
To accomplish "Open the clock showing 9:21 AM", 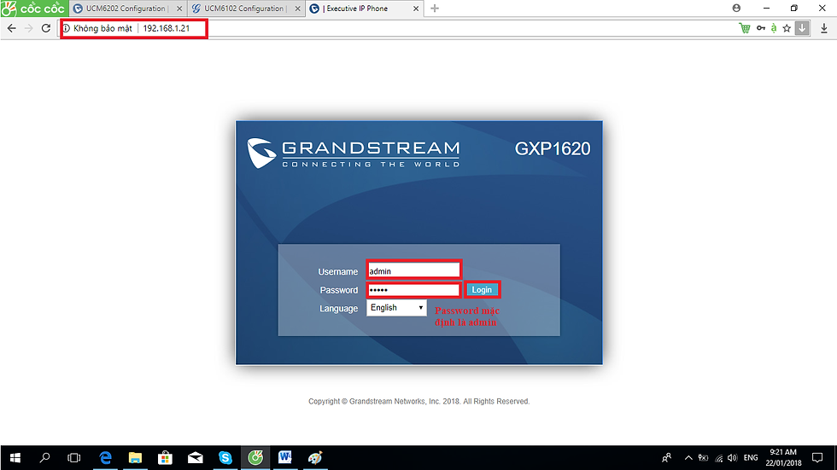I will (x=783, y=458).
